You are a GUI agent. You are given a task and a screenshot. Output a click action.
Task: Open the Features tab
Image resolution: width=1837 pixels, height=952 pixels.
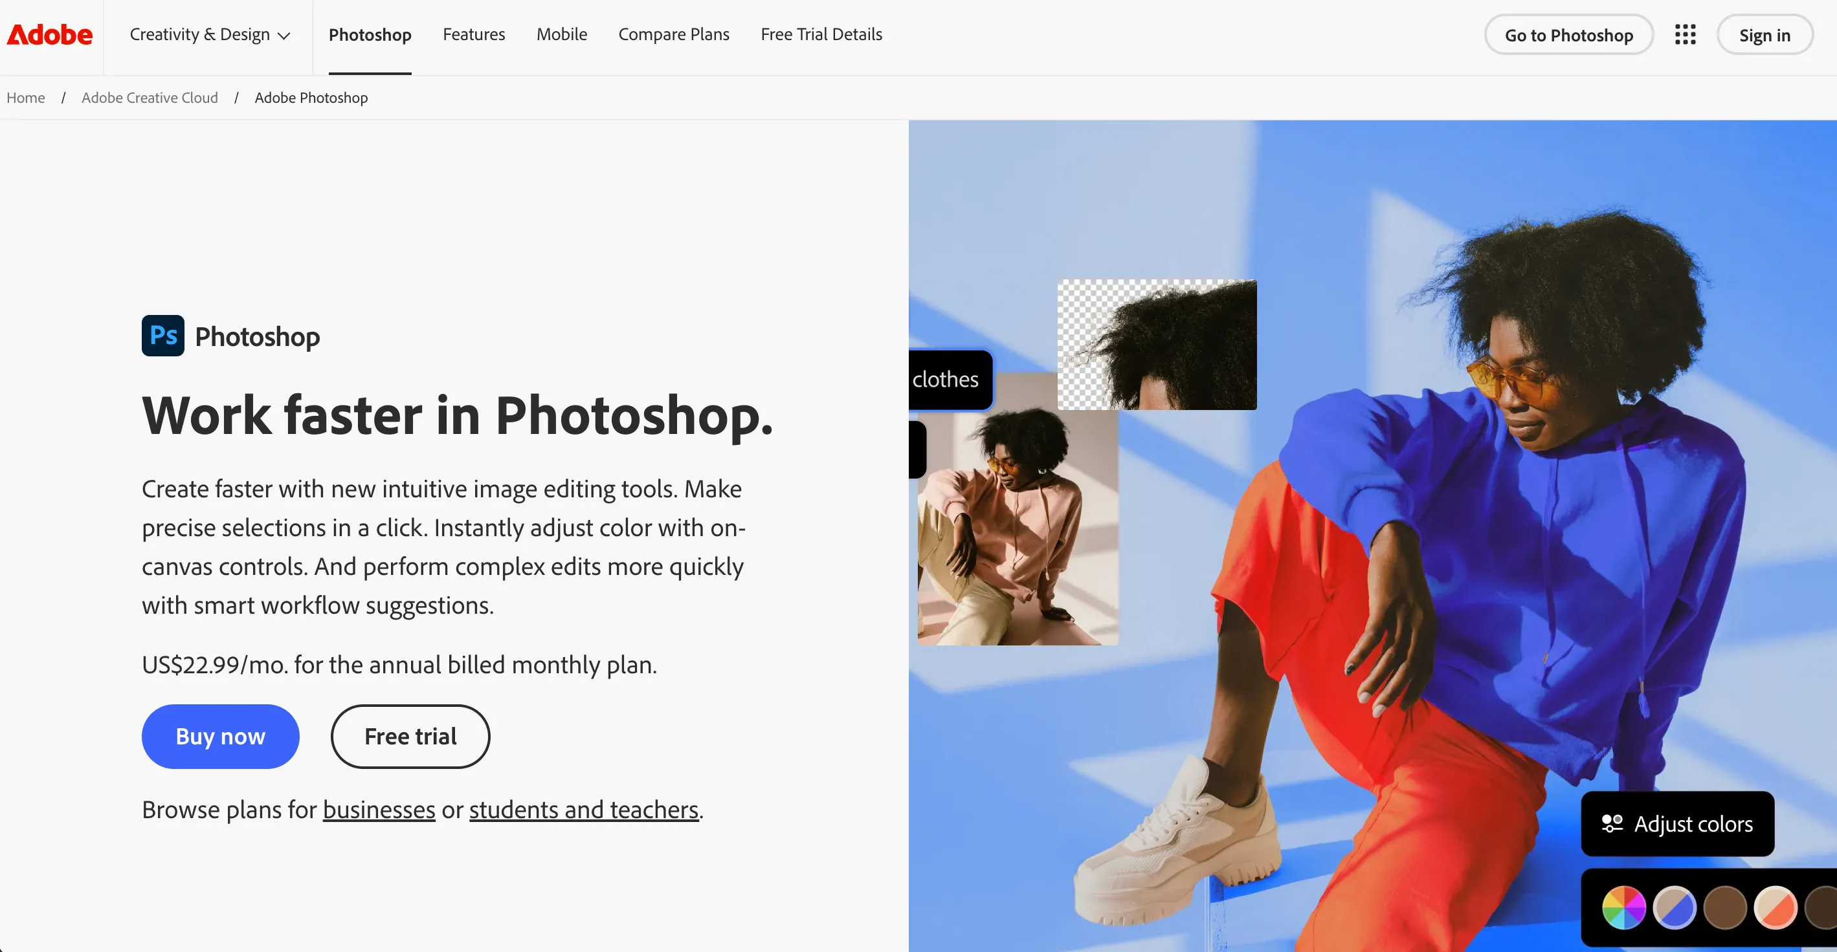tap(474, 34)
